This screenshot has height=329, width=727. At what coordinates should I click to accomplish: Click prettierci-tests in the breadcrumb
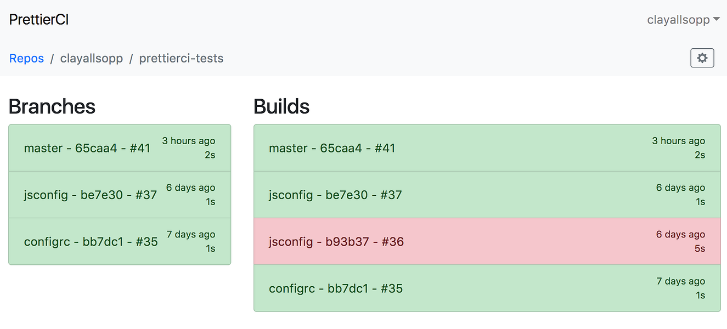coord(181,58)
